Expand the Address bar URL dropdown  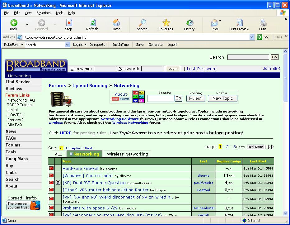click(252, 37)
